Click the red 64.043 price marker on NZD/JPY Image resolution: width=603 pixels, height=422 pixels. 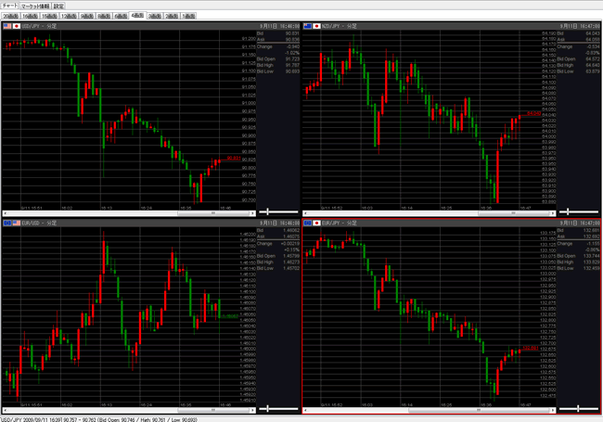click(x=533, y=113)
